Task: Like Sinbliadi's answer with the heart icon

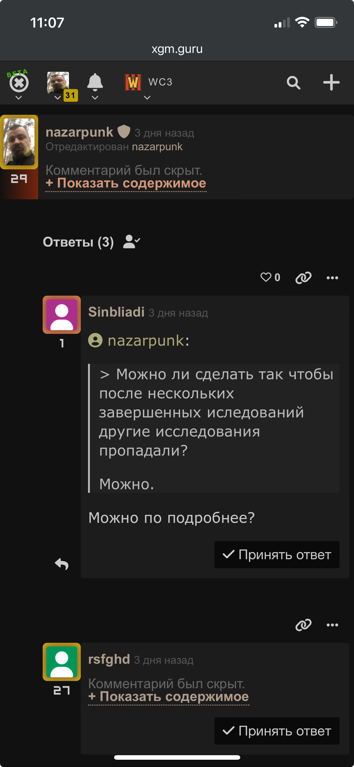Action: (x=266, y=277)
